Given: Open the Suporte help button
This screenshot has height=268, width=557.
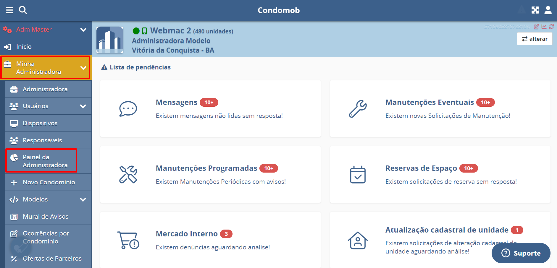Looking at the screenshot, I should click(x=521, y=253).
